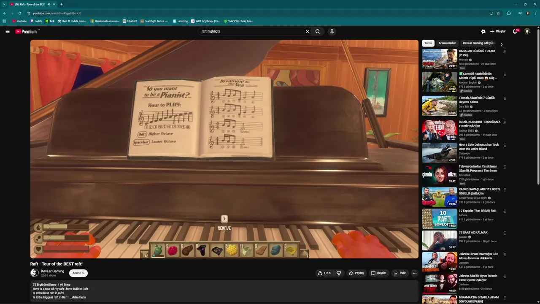Open the Twitch bookmark

[x=36, y=21]
